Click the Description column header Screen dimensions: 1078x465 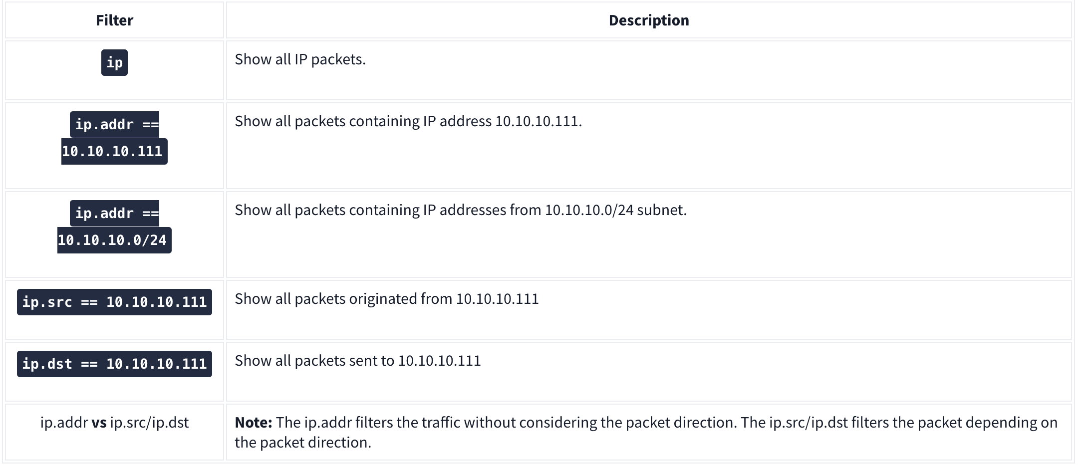pos(649,20)
